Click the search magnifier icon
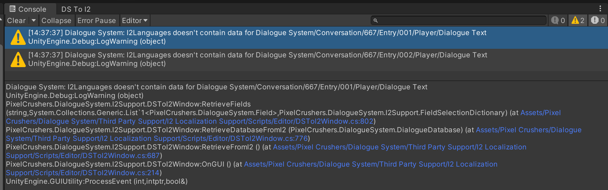The image size is (608, 190). 375,21
